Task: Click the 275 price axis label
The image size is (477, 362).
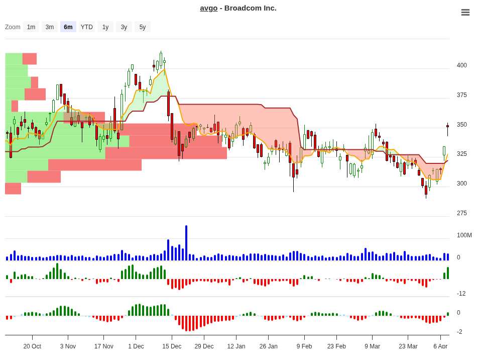Action: (461, 213)
